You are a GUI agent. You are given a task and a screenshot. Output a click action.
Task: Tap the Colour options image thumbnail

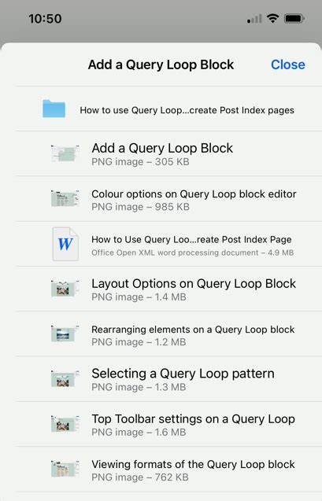pyautogui.click(x=65, y=199)
